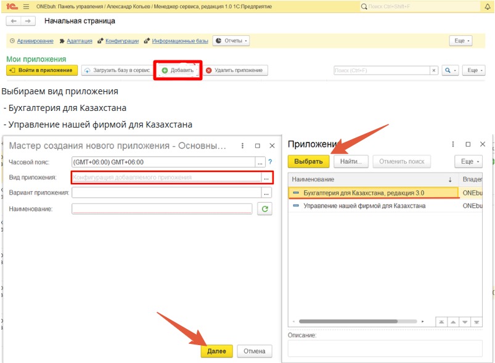This screenshot has height=363, width=495.
Task: Click the horizontal scrollbar in the Приложения list
Action: click(x=348, y=321)
